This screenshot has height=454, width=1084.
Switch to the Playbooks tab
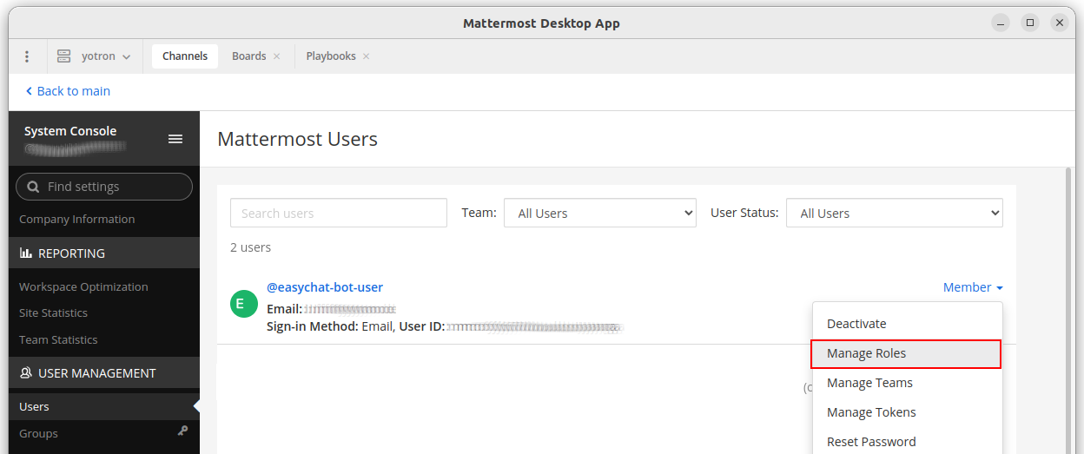[x=331, y=56]
